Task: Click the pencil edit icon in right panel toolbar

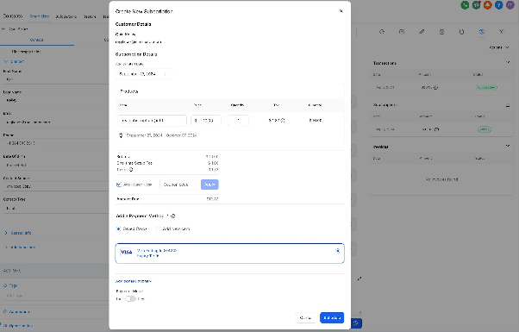Action: click(x=422, y=32)
